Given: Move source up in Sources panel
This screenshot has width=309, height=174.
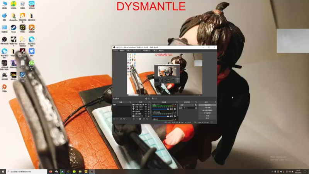Looking at the screenshot, I should [144, 119].
